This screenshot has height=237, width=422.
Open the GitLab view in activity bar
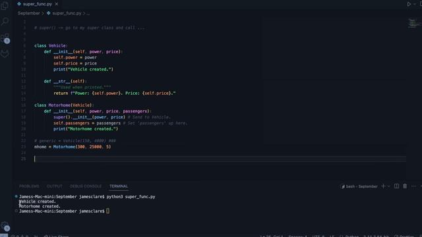5,54
